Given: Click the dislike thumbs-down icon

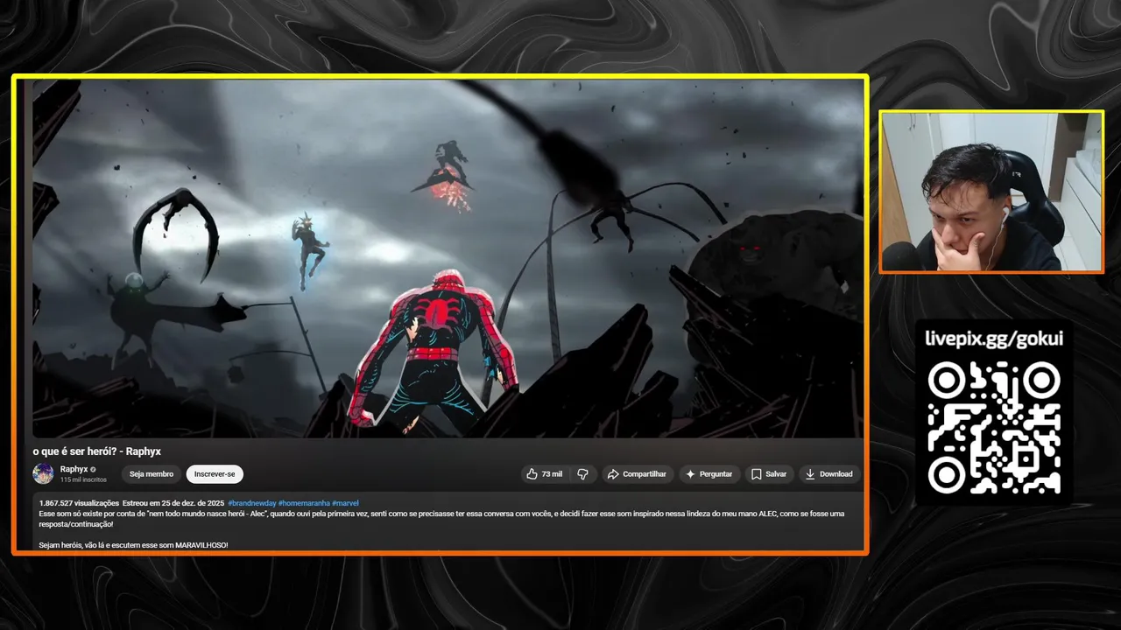Looking at the screenshot, I should pos(582,474).
